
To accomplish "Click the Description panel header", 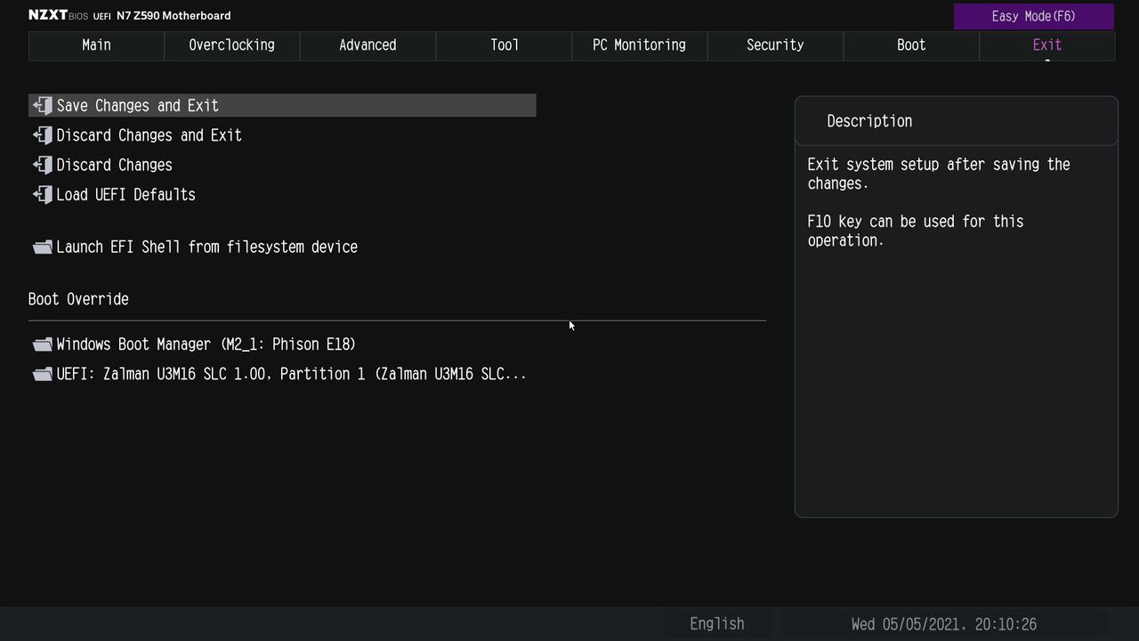I will [957, 121].
